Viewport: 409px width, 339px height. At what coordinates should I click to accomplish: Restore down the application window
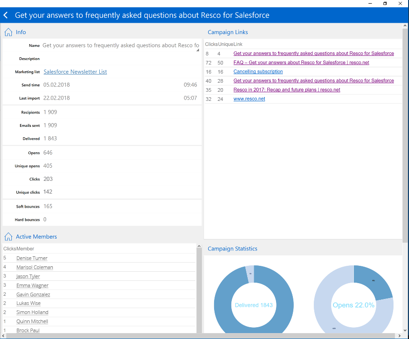[385, 3]
